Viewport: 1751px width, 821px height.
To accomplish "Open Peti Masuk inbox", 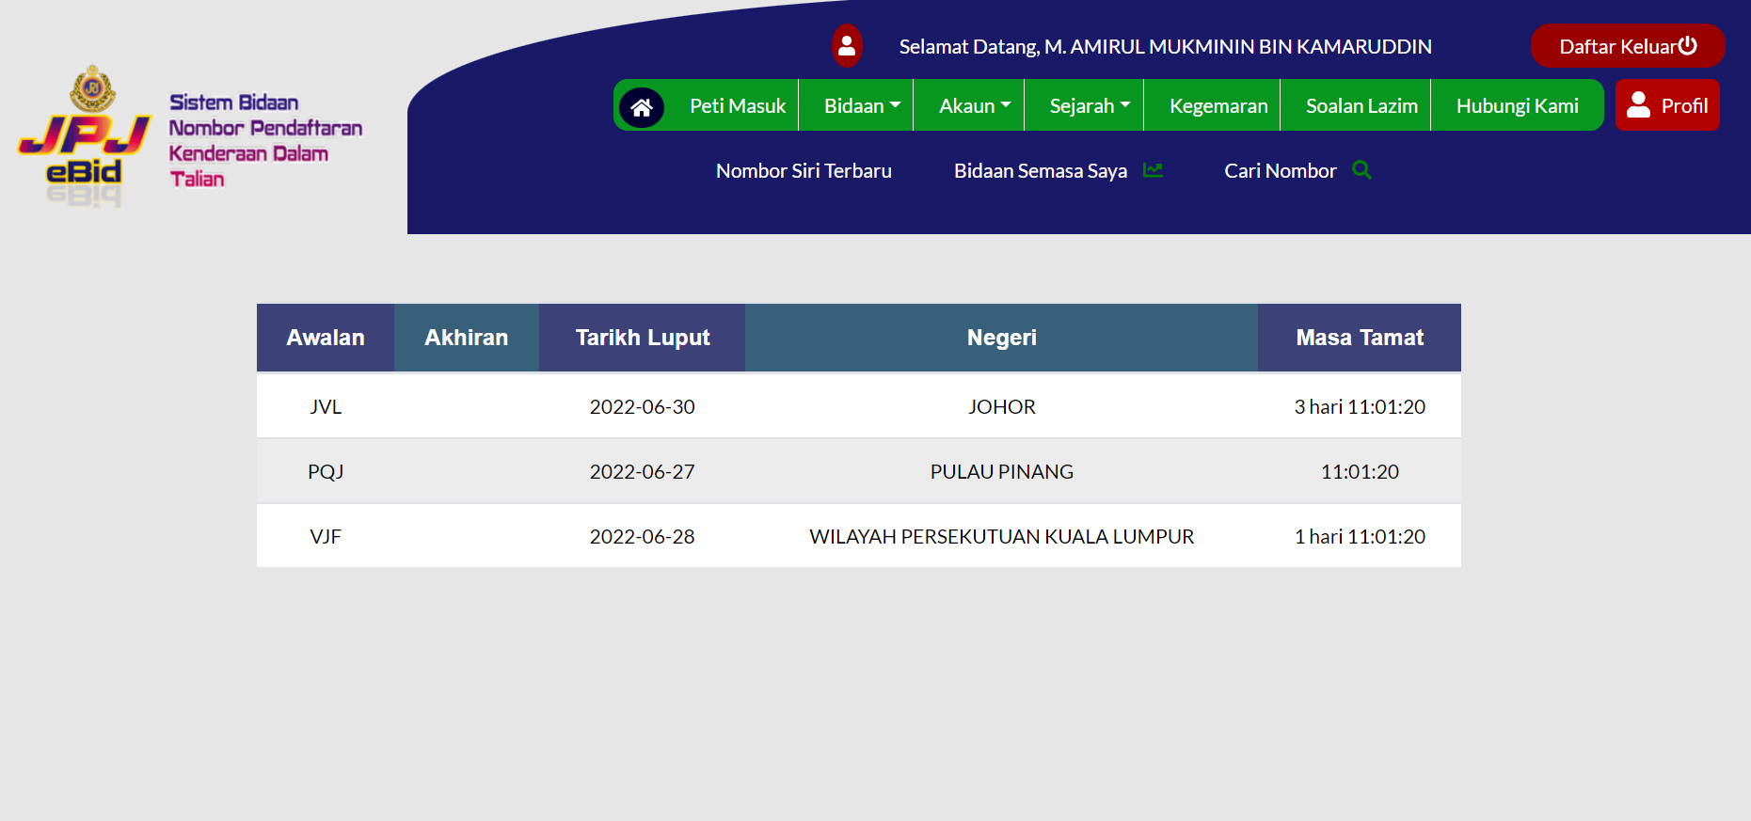I will point(737,105).
